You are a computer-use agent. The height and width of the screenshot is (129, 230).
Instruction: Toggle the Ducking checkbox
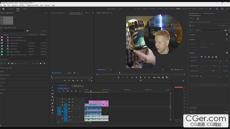point(227,53)
